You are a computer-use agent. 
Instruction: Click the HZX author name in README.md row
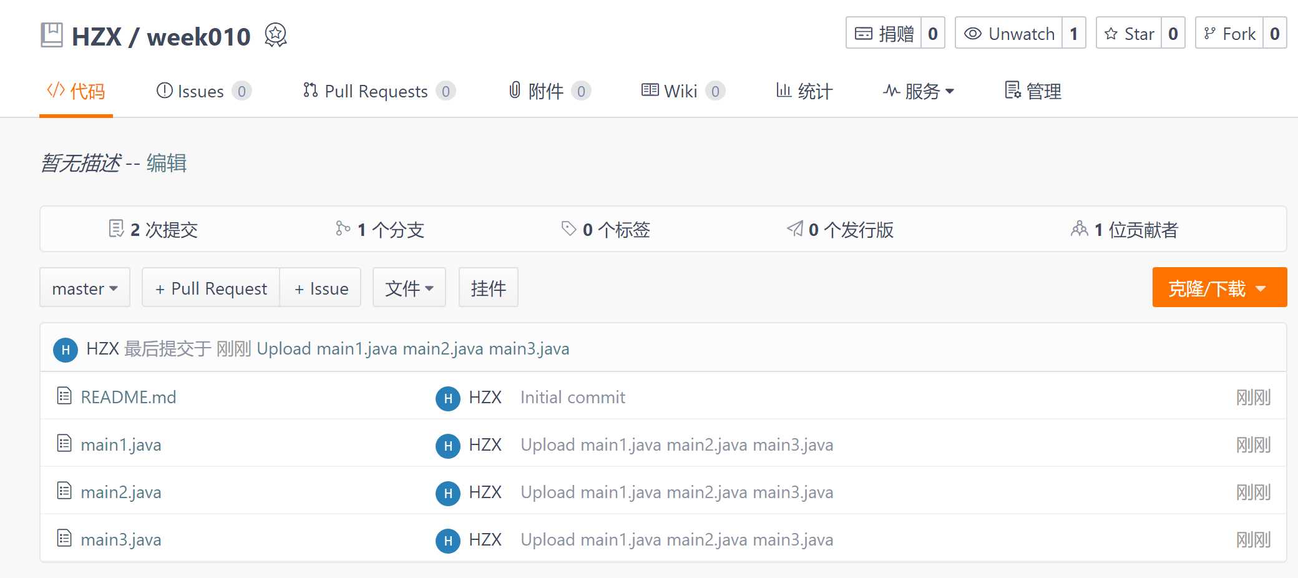point(486,397)
